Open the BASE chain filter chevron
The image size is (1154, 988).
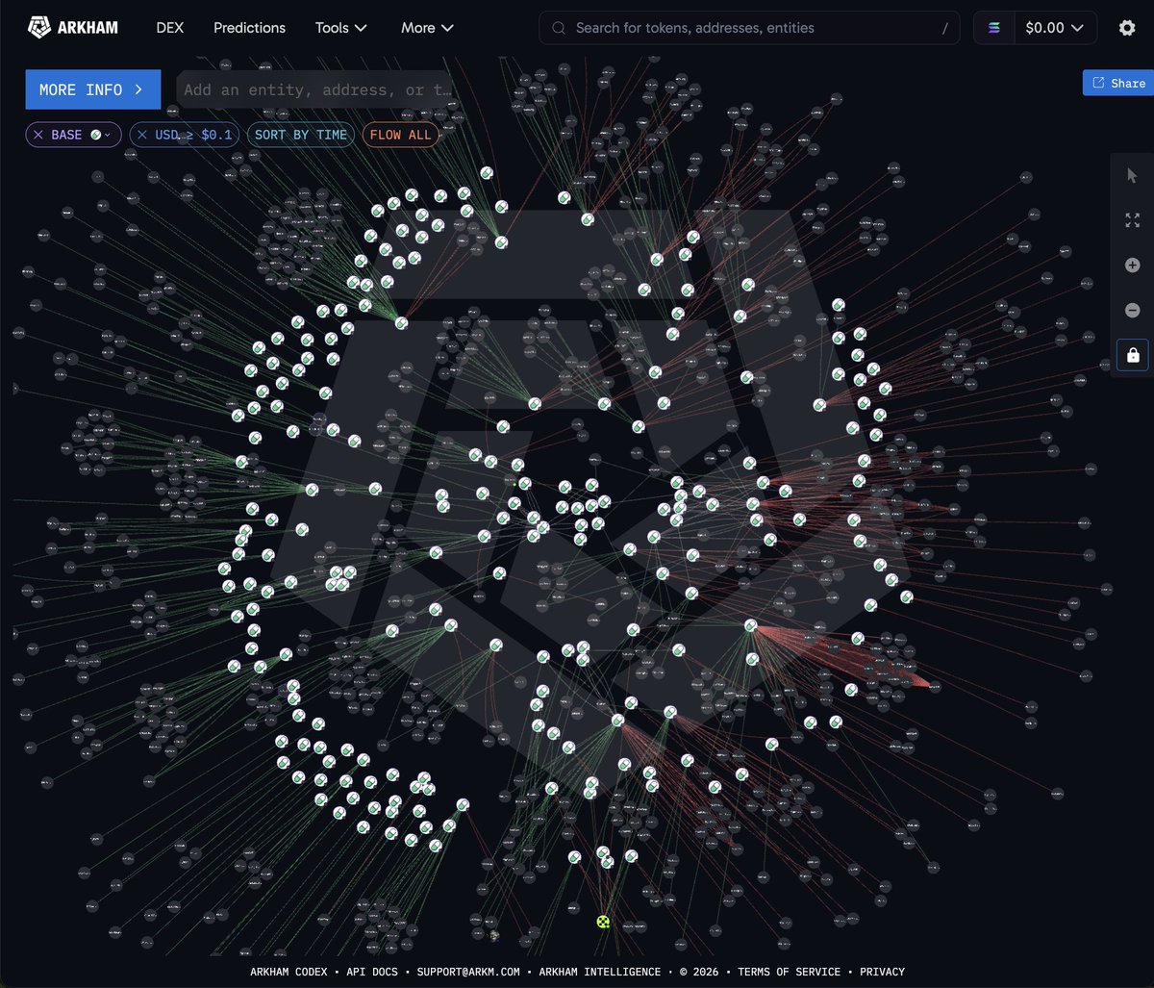[x=108, y=135]
